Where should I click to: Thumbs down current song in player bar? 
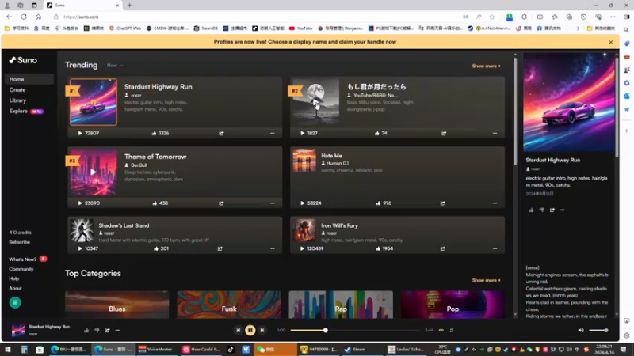point(97,330)
